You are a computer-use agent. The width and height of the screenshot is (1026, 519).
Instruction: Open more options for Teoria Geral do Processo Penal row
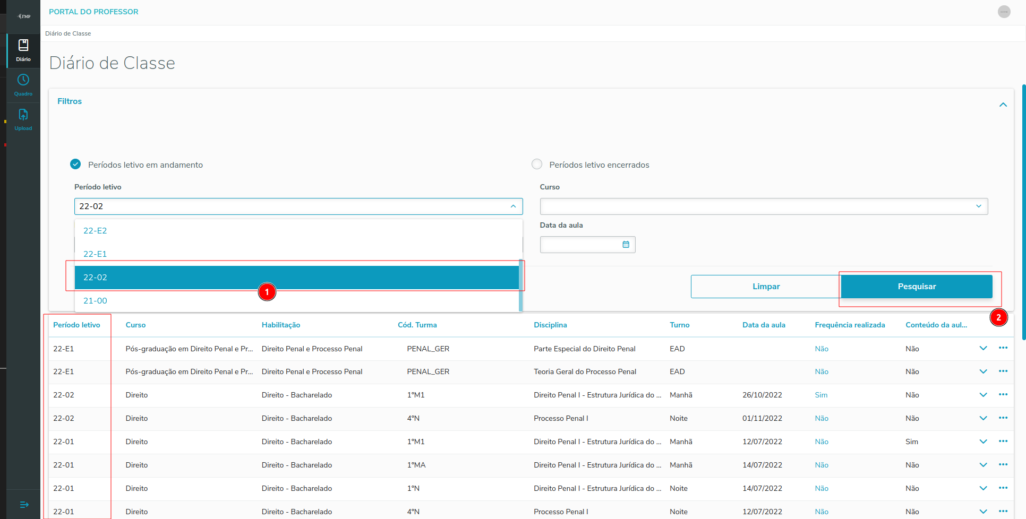1003,371
